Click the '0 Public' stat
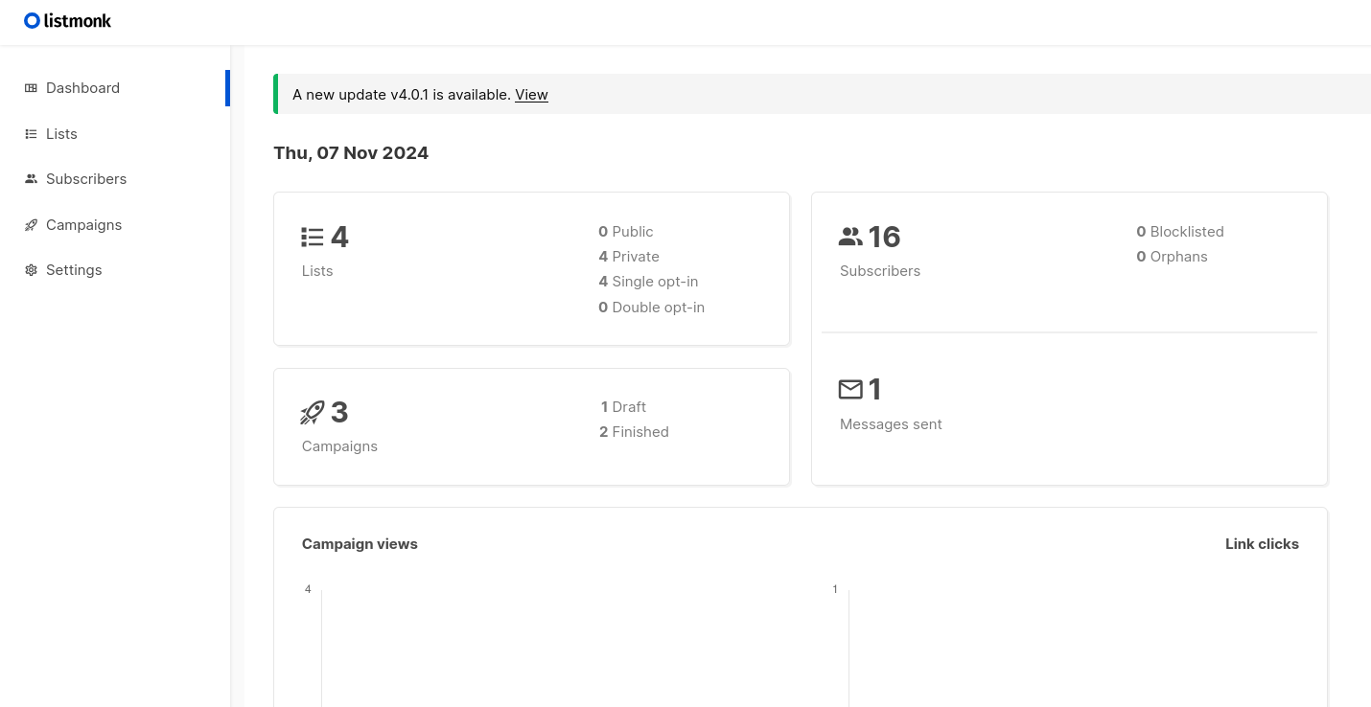The height and width of the screenshot is (707, 1371). [x=625, y=232]
